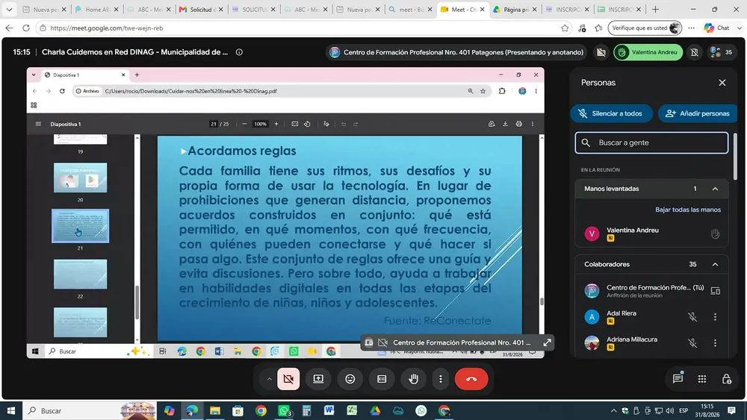Leave the call with red hang-up button
Image resolution: width=747 pixels, height=420 pixels.
click(x=471, y=379)
